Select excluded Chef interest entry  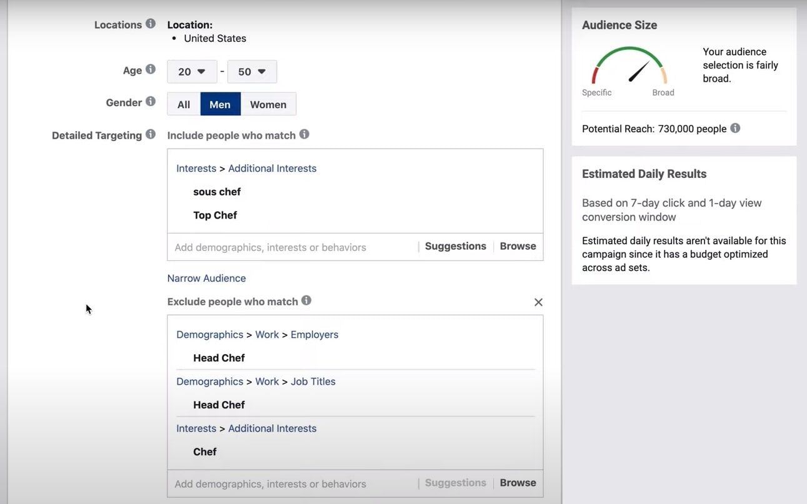click(205, 452)
